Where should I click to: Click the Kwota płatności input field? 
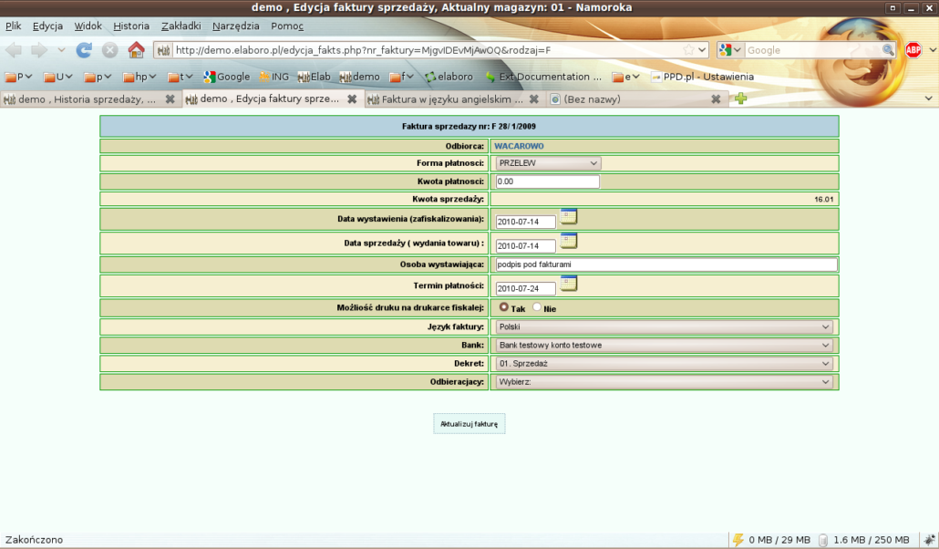(546, 181)
